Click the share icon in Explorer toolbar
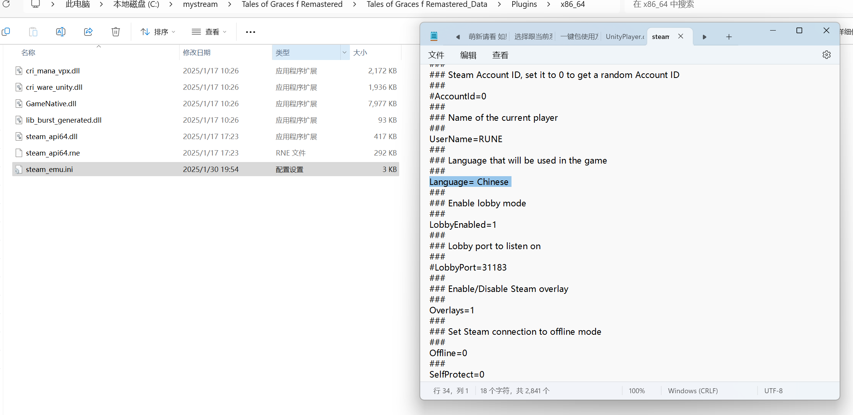 (x=88, y=32)
